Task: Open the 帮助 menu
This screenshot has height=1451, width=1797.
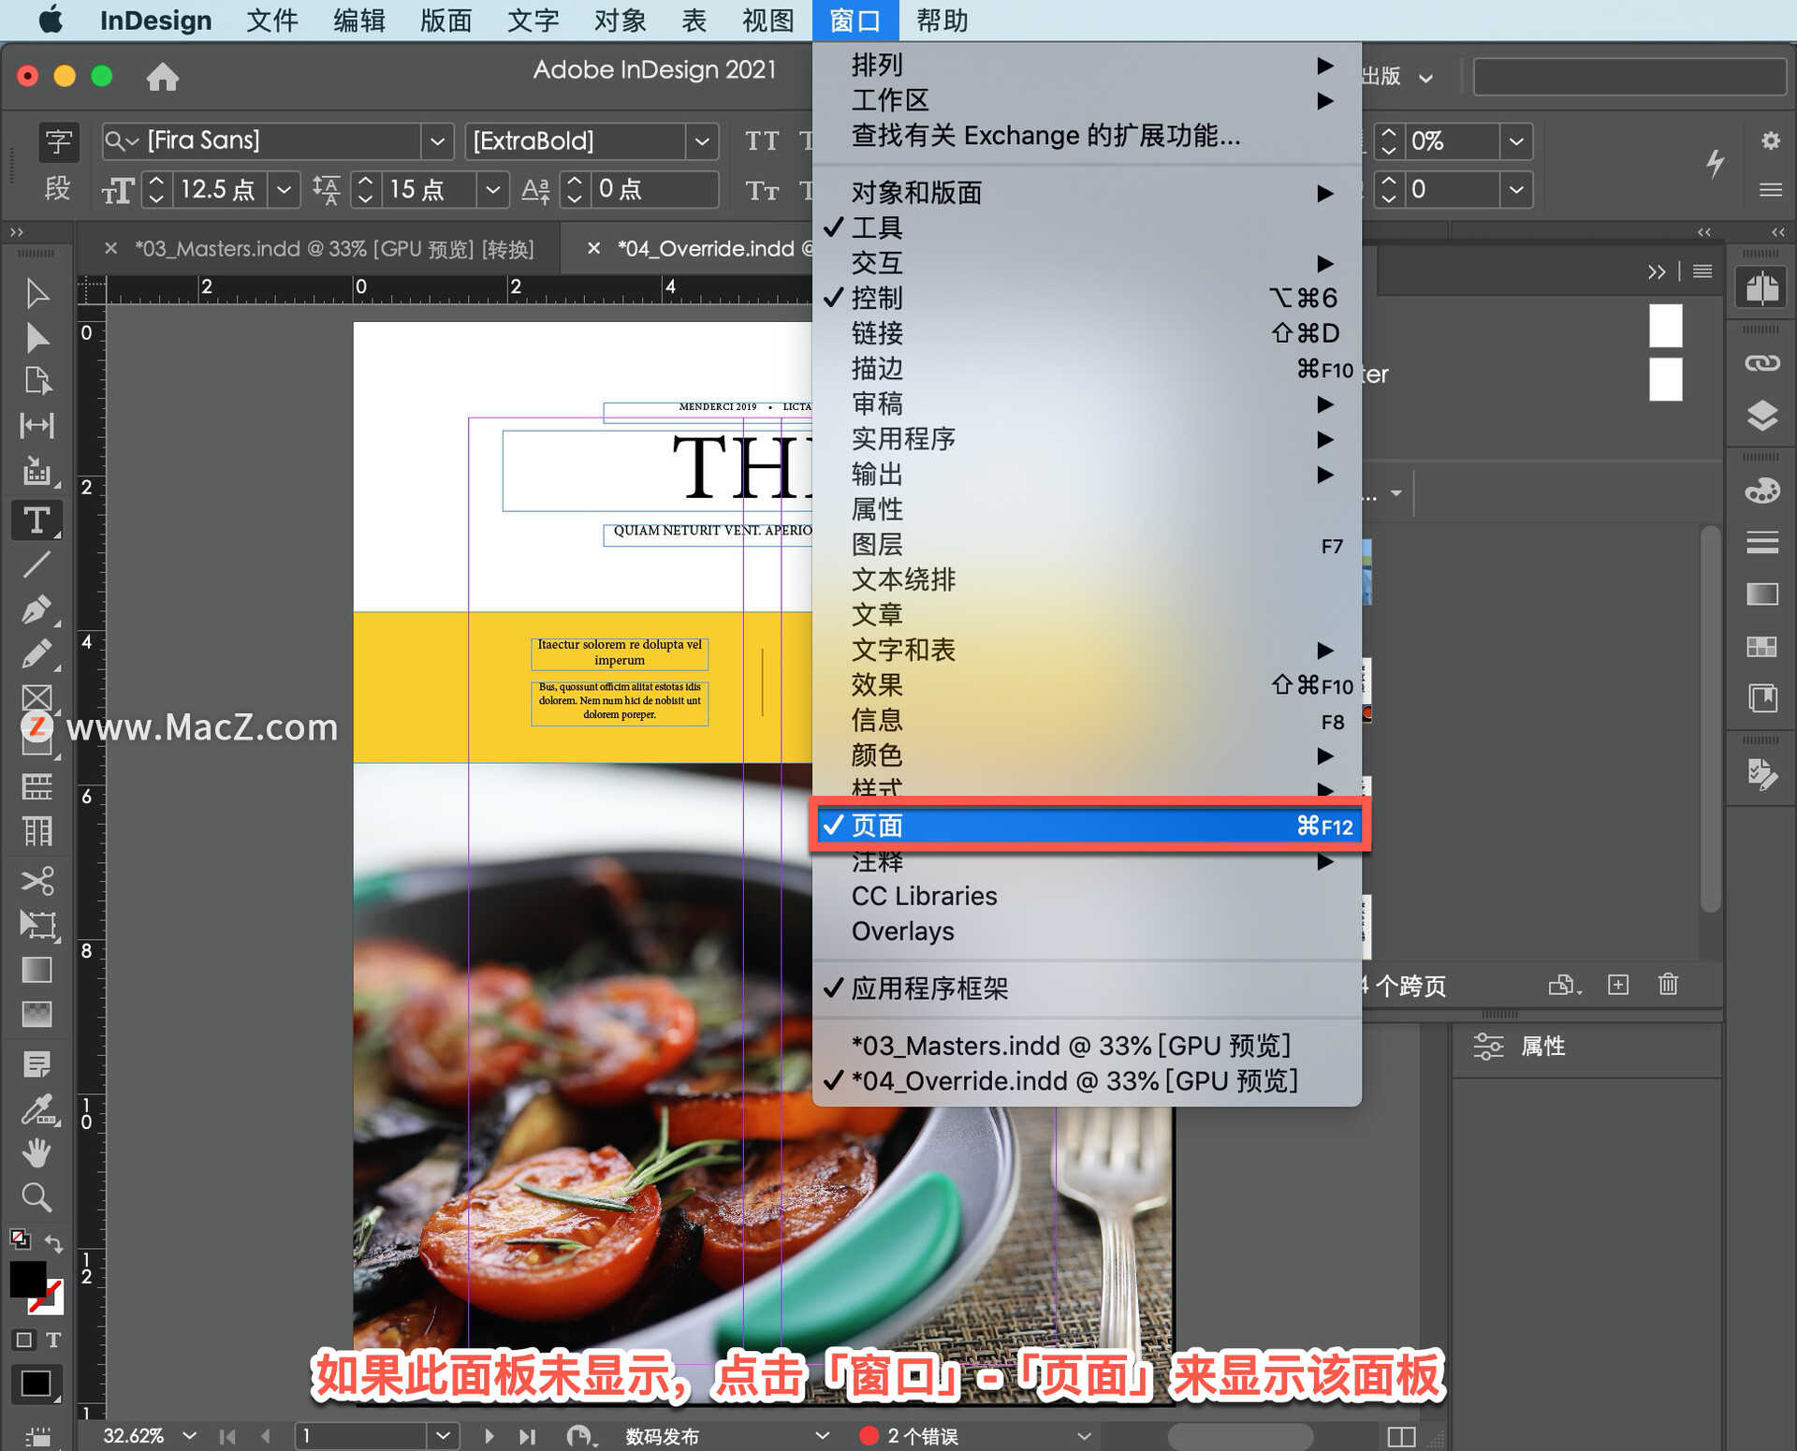Action: click(x=942, y=20)
